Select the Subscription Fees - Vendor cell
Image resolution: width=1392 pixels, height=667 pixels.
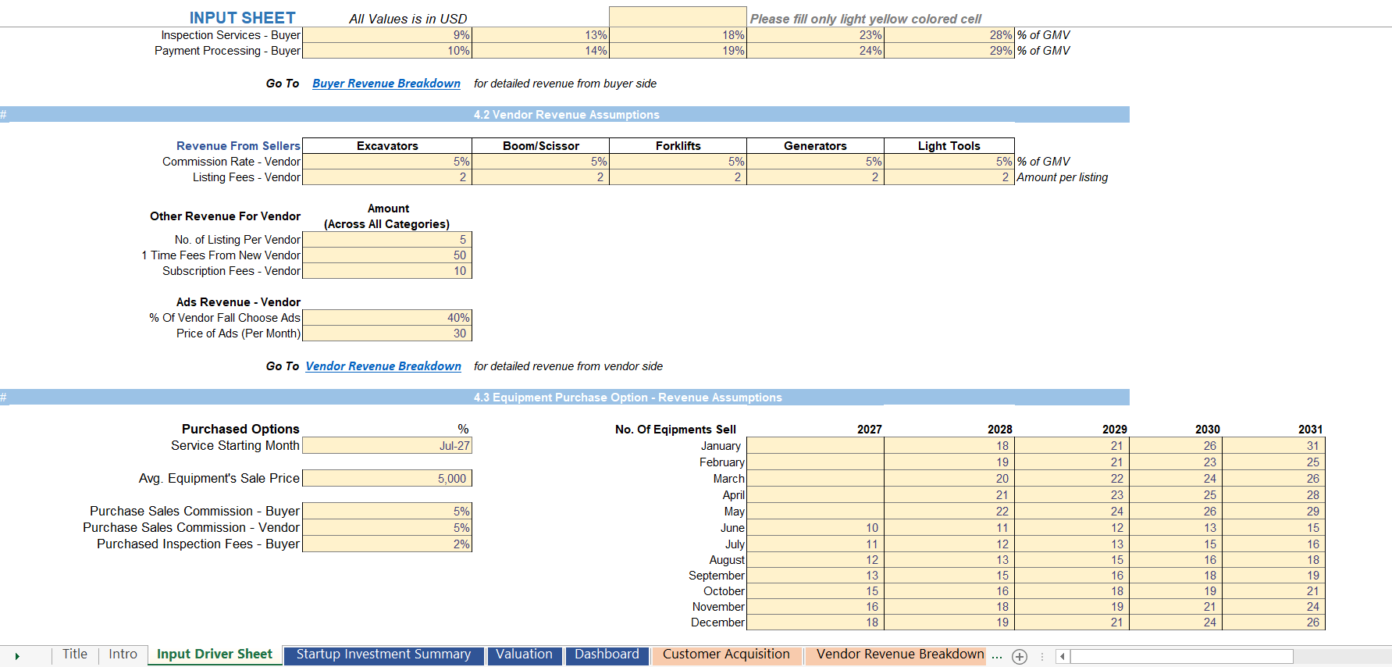(x=387, y=271)
